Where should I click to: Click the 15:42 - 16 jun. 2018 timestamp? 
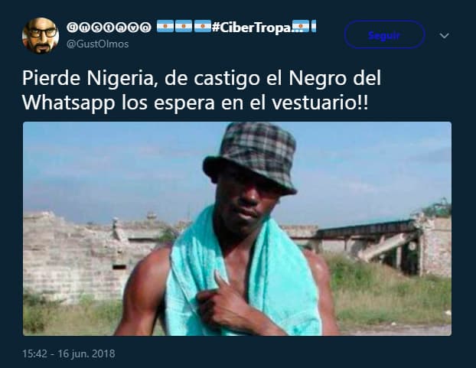pyautogui.click(x=69, y=353)
